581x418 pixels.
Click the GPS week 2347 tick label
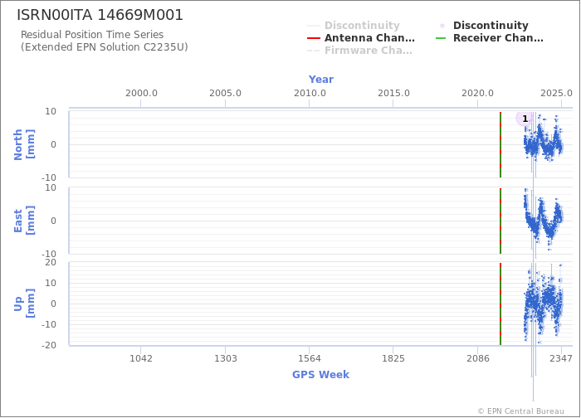[561, 358]
